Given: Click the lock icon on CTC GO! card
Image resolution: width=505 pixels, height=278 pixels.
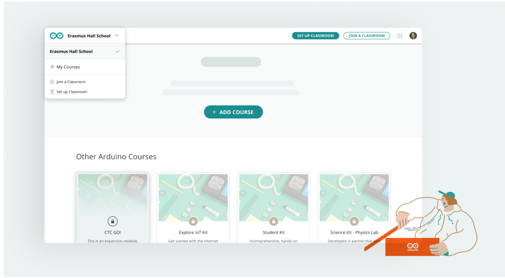Looking at the screenshot, I should tap(113, 221).
